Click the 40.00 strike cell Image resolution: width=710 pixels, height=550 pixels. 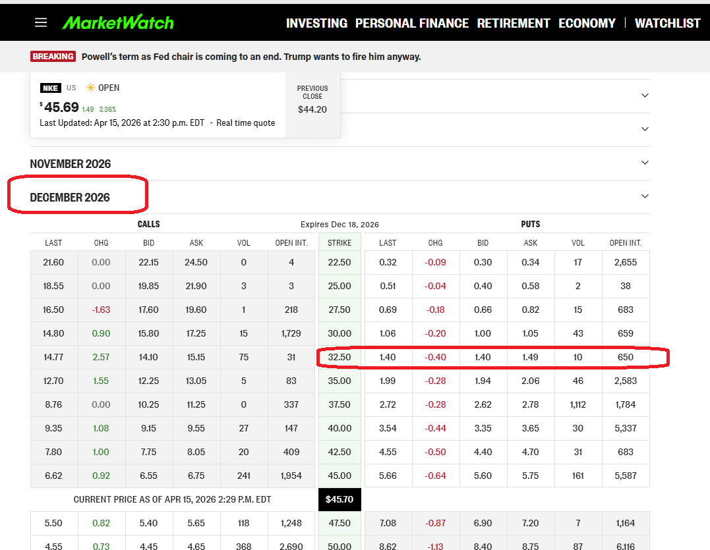click(x=340, y=428)
